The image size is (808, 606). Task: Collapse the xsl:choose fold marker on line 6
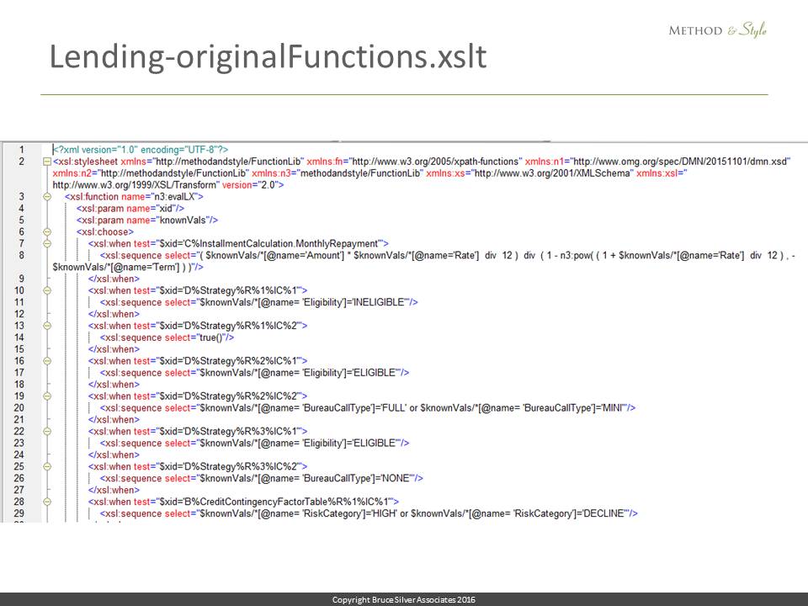(46, 231)
